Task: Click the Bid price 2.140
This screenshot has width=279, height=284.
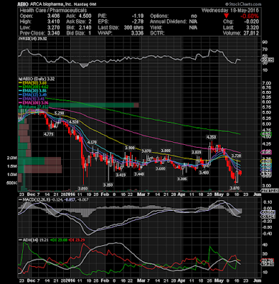Action: pos(84,28)
